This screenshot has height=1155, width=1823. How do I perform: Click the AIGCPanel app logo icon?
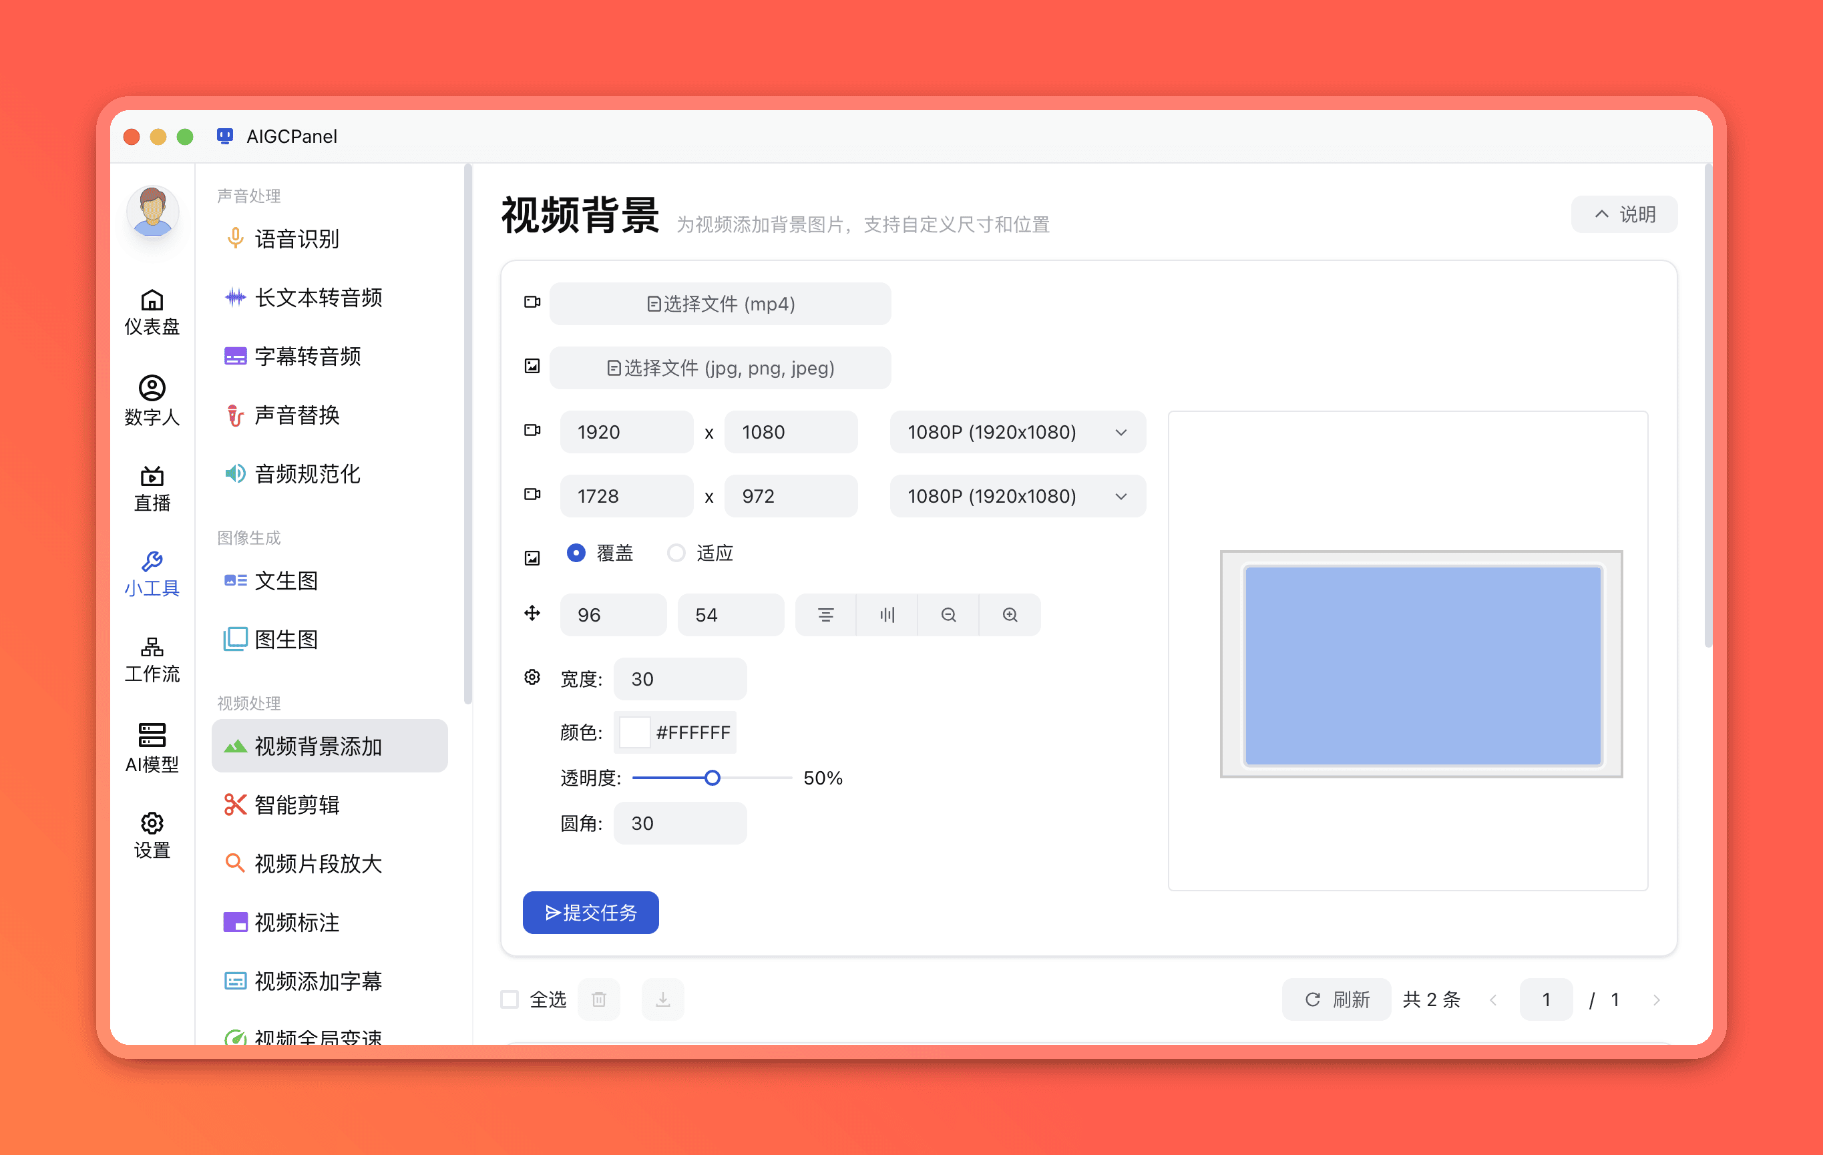(225, 136)
